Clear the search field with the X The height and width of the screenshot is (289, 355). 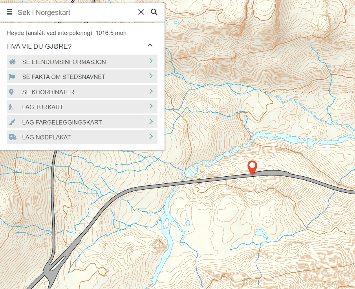(141, 12)
